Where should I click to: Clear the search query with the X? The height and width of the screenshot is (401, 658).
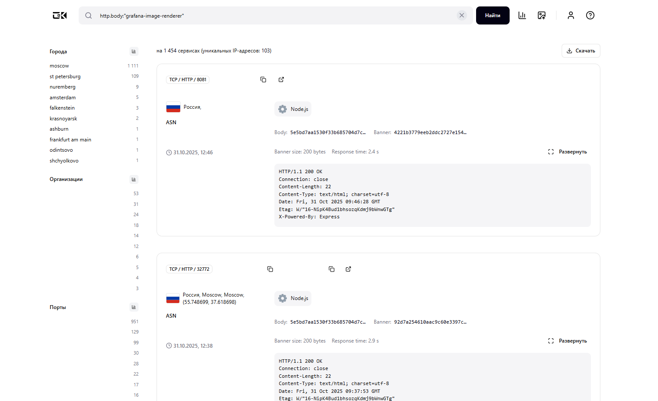tap(462, 15)
